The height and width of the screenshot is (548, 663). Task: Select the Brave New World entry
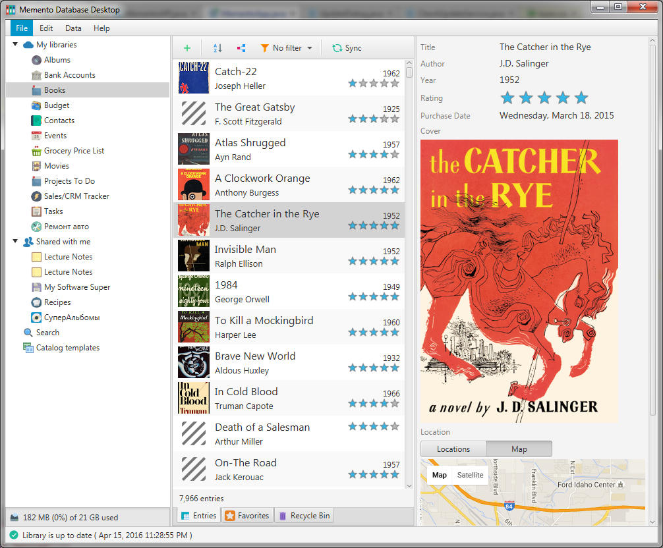coord(289,362)
